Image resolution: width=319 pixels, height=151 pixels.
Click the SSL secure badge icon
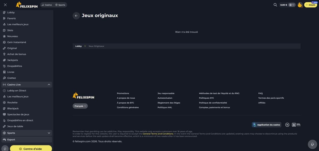296,125
